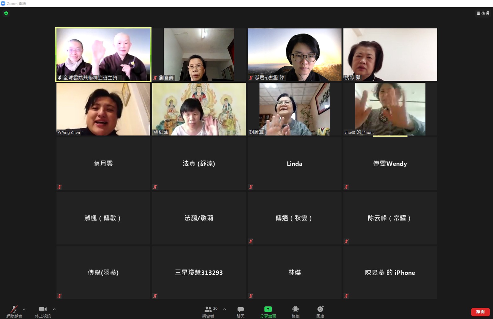Unmute the microphone
Viewport: 493px width, 319px height.
coord(14,309)
